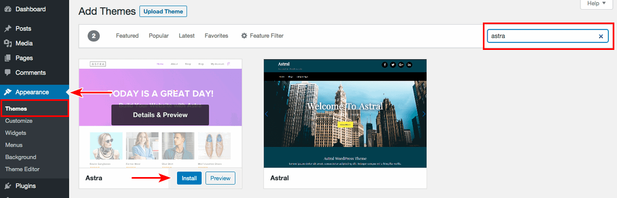This screenshot has height=198, width=617.
Task: Switch to the Latest themes tab
Action: point(187,36)
